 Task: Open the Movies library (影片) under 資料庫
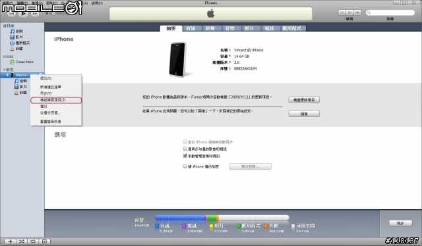click(x=16, y=37)
